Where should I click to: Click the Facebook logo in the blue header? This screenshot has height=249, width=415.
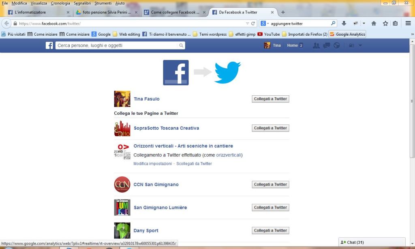pyautogui.click(x=49, y=45)
